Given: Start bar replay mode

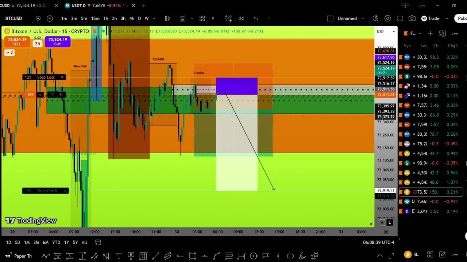Looking at the screenshot, I should tap(241, 19).
